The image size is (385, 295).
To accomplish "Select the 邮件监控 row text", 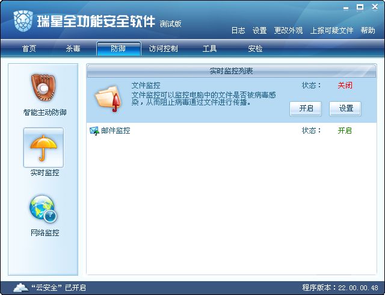I will pos(115,131).
